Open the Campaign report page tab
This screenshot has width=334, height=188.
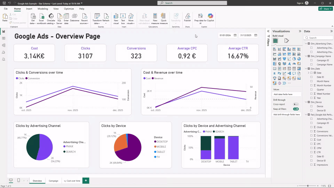click(54, 181)
